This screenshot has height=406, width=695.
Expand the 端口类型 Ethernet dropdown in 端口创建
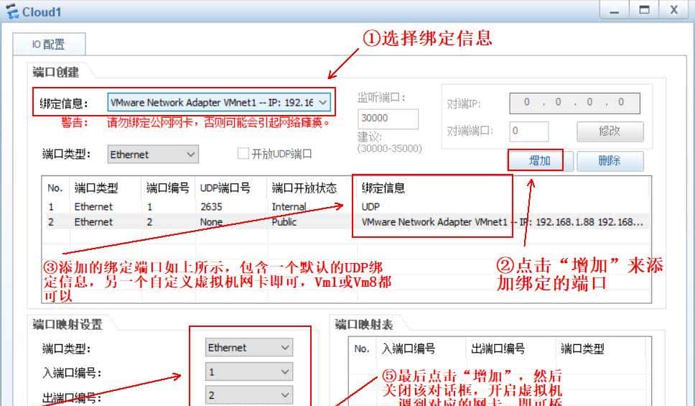[x=153, y=154]
